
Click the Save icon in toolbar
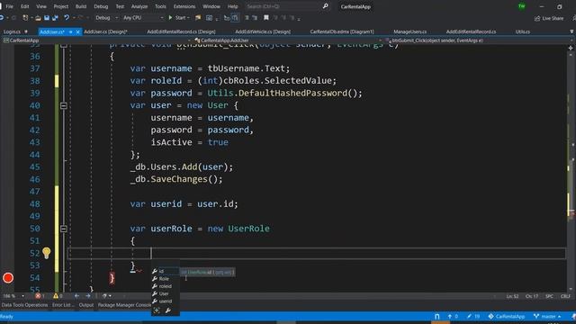tap(47, 18)
